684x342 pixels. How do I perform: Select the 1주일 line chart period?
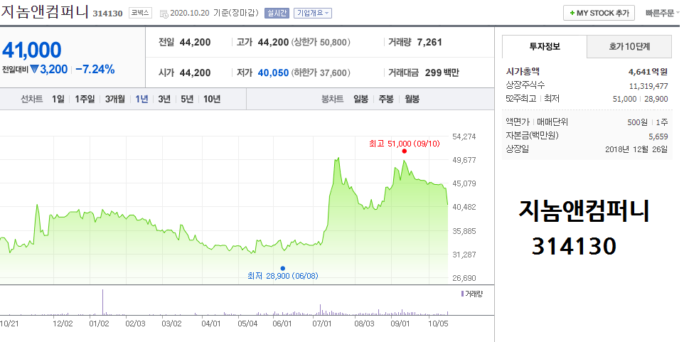pos(85,99)
